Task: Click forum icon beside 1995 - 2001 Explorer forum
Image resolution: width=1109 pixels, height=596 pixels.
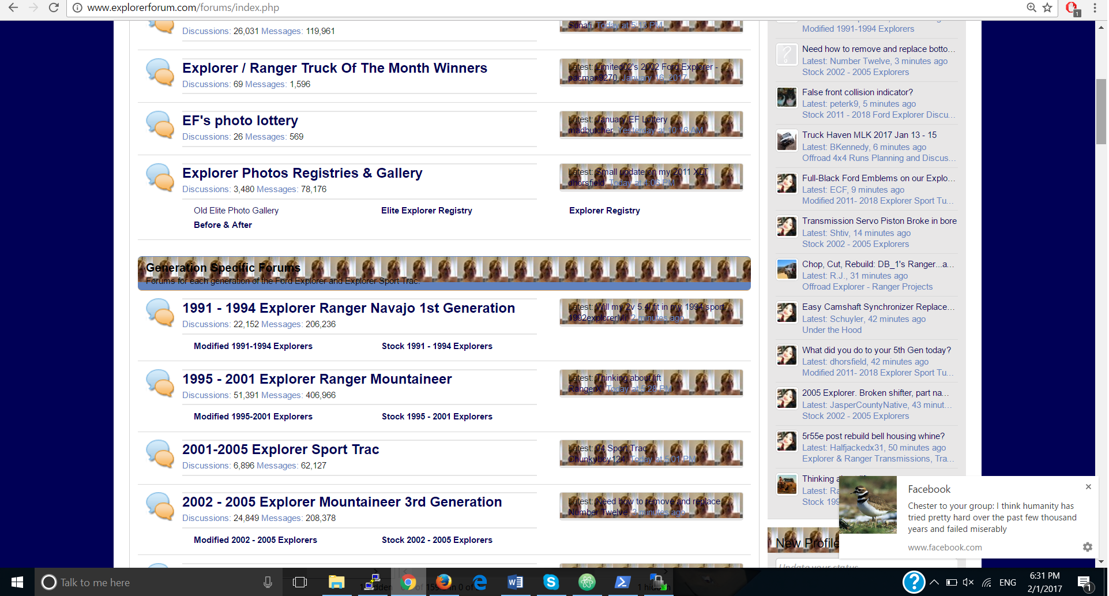Action: pos(160,383)
